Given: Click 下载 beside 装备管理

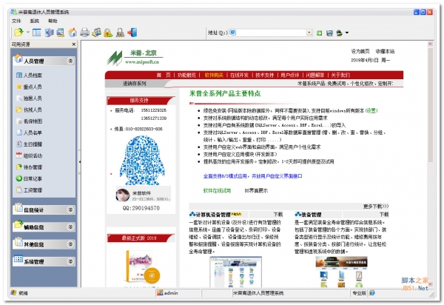Looking at the screenshot, I should [x=384, y=215].
